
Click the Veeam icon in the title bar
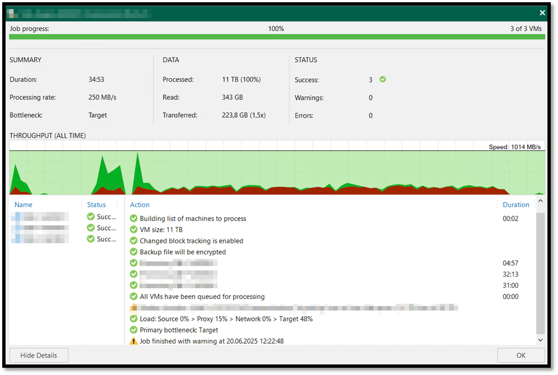pos(10,12)
